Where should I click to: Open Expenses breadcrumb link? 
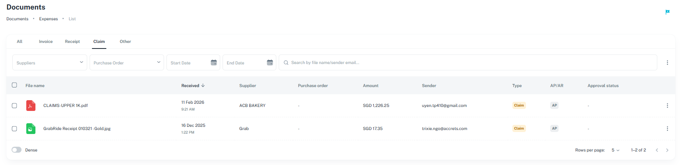click(48, 19)
